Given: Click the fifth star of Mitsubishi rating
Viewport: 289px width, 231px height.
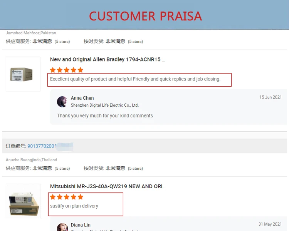Looking at the screenshot, I should [x=81, y=197].
